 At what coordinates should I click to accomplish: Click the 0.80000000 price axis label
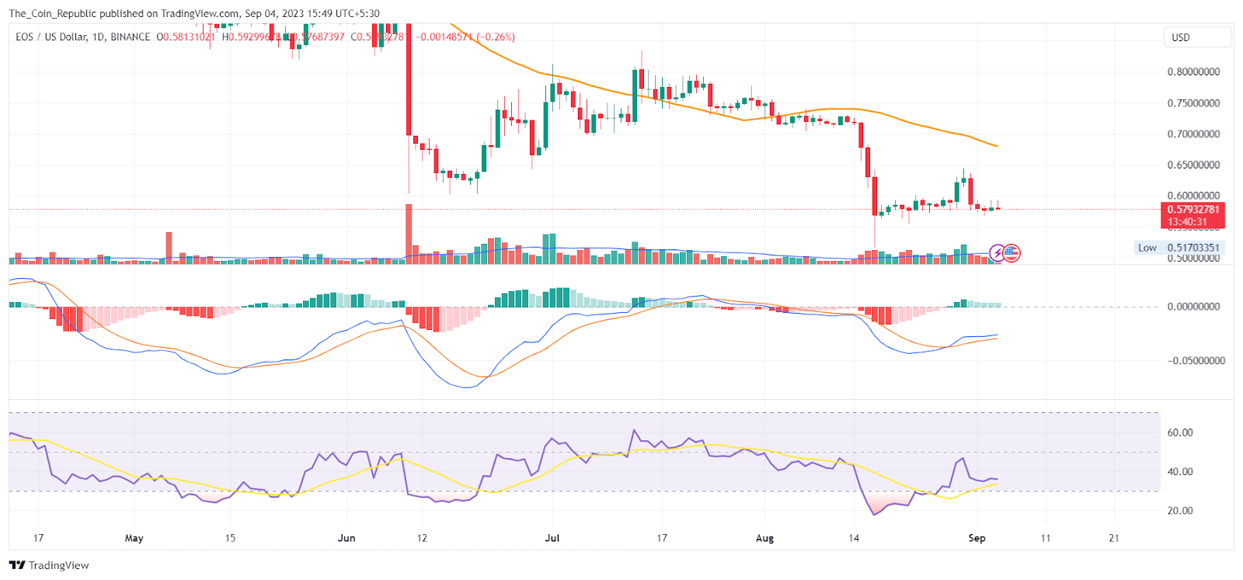point(1193,71)
